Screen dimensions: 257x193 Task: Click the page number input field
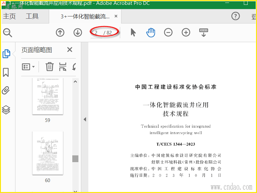tap(96, 33)
